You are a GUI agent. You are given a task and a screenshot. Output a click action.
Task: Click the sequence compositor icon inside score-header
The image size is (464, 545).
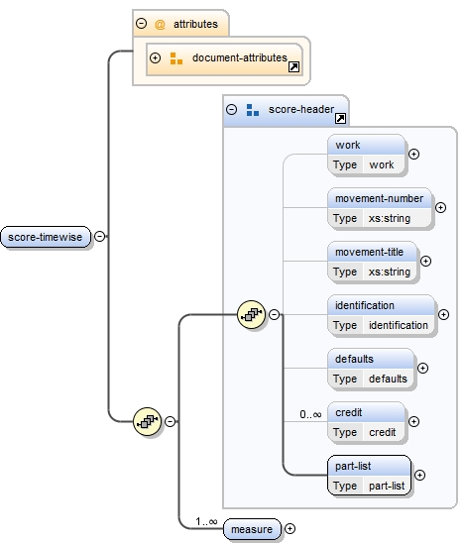[251, 314]
